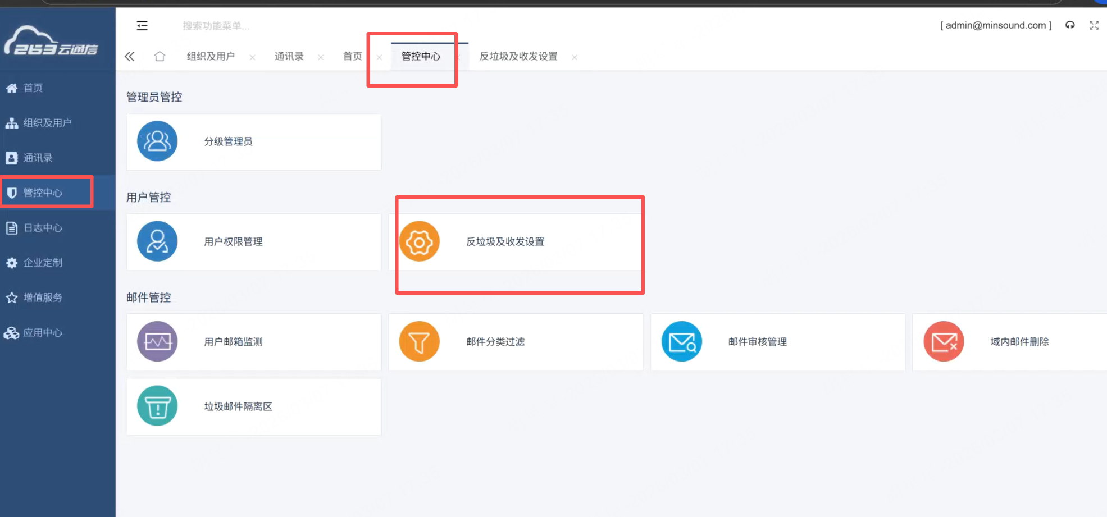This screenshot has width=1107, height=517.
Task: Open 应用中心 in the left sidebar
Action: coord(58,332)
